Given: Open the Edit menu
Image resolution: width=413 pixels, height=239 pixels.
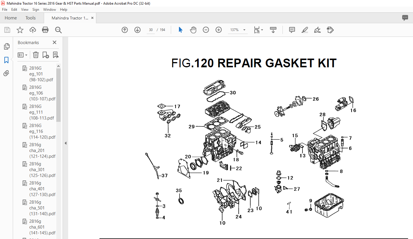Looking at the screenshot, I should click(x=14, y=10).
